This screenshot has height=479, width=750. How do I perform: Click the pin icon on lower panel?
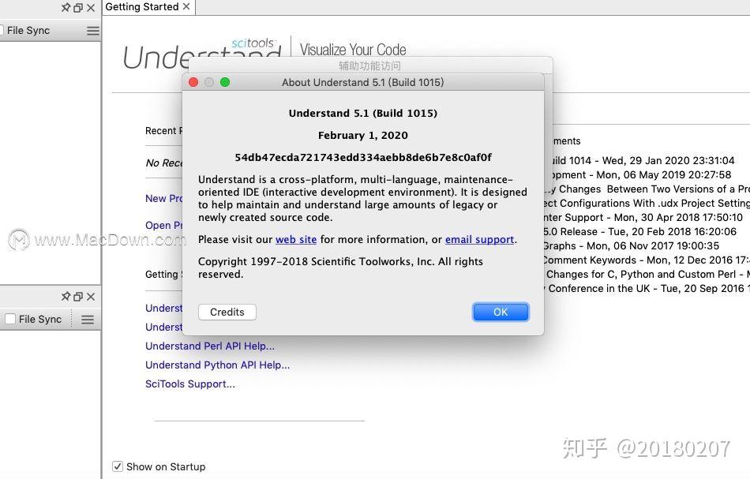point(66,297)
